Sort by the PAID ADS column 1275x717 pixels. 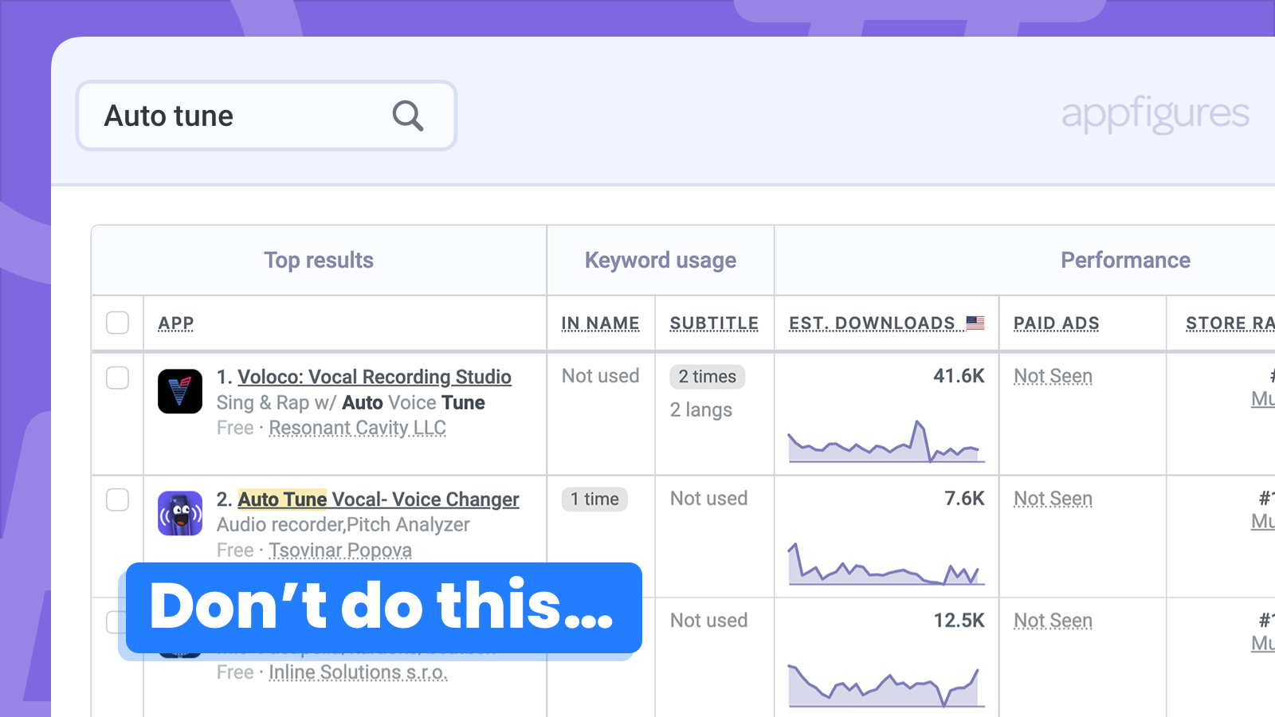point(1057,323)
